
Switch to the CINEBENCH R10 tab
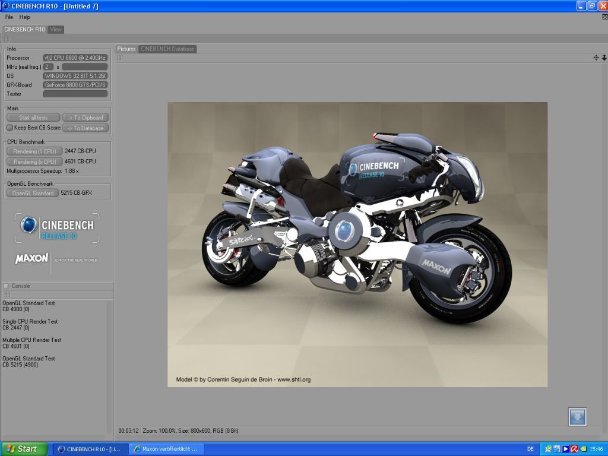24,30
